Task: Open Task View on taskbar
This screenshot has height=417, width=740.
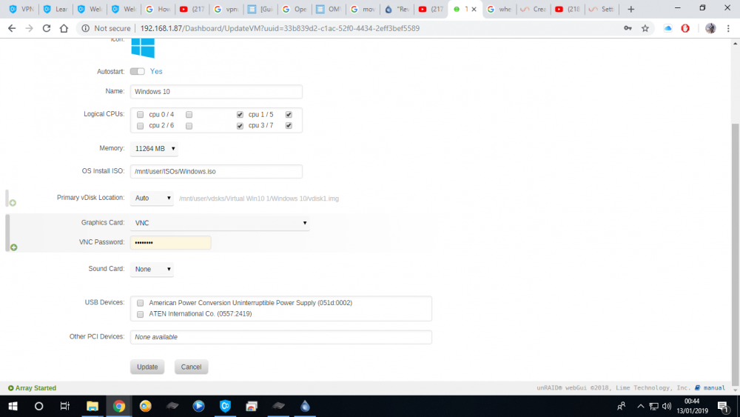Action: coord(64,406)
